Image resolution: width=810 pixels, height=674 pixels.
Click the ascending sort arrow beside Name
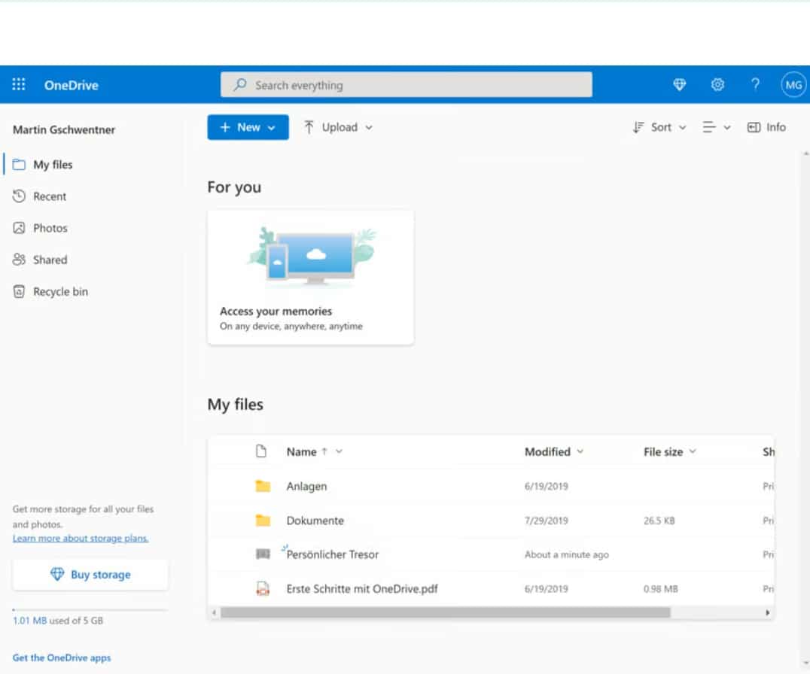click(x=324, y=451)
